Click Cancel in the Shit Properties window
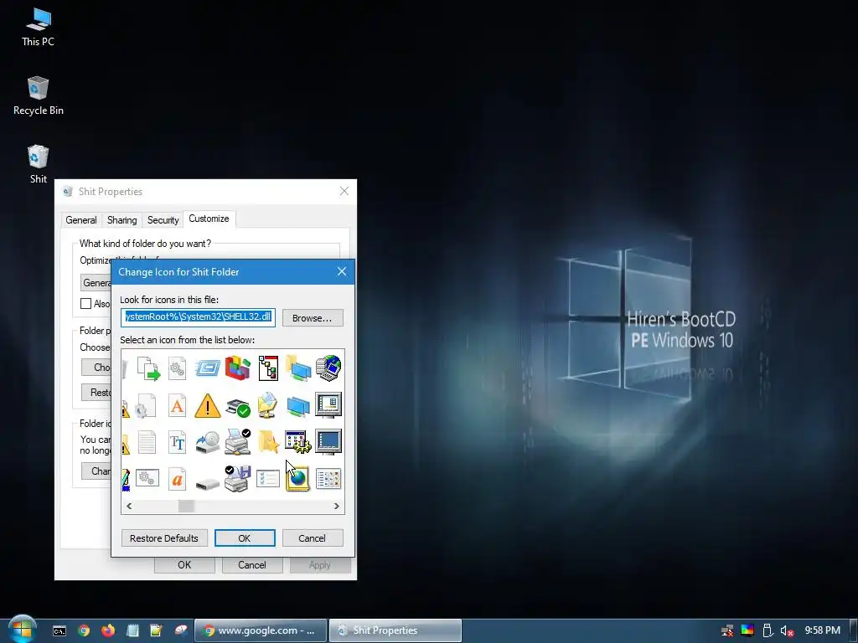Image resolution: width=858 pixels, height=643 pixels. point(252,565)
